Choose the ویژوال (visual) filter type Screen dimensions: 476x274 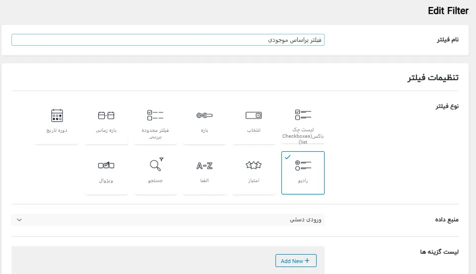click(x=106, y=173)
